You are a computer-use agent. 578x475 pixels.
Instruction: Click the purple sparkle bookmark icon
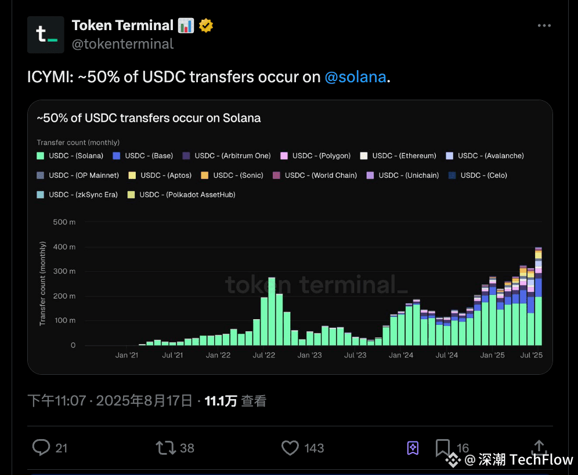pyautogui.click(x=413, y=448)
